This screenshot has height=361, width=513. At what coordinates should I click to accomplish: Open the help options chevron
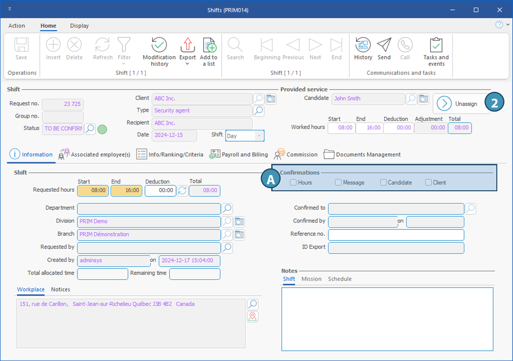(x=508, y=24)
